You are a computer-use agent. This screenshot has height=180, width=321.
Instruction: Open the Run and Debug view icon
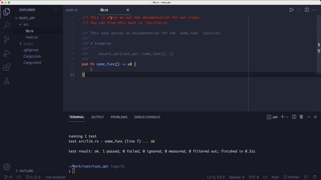7,53
